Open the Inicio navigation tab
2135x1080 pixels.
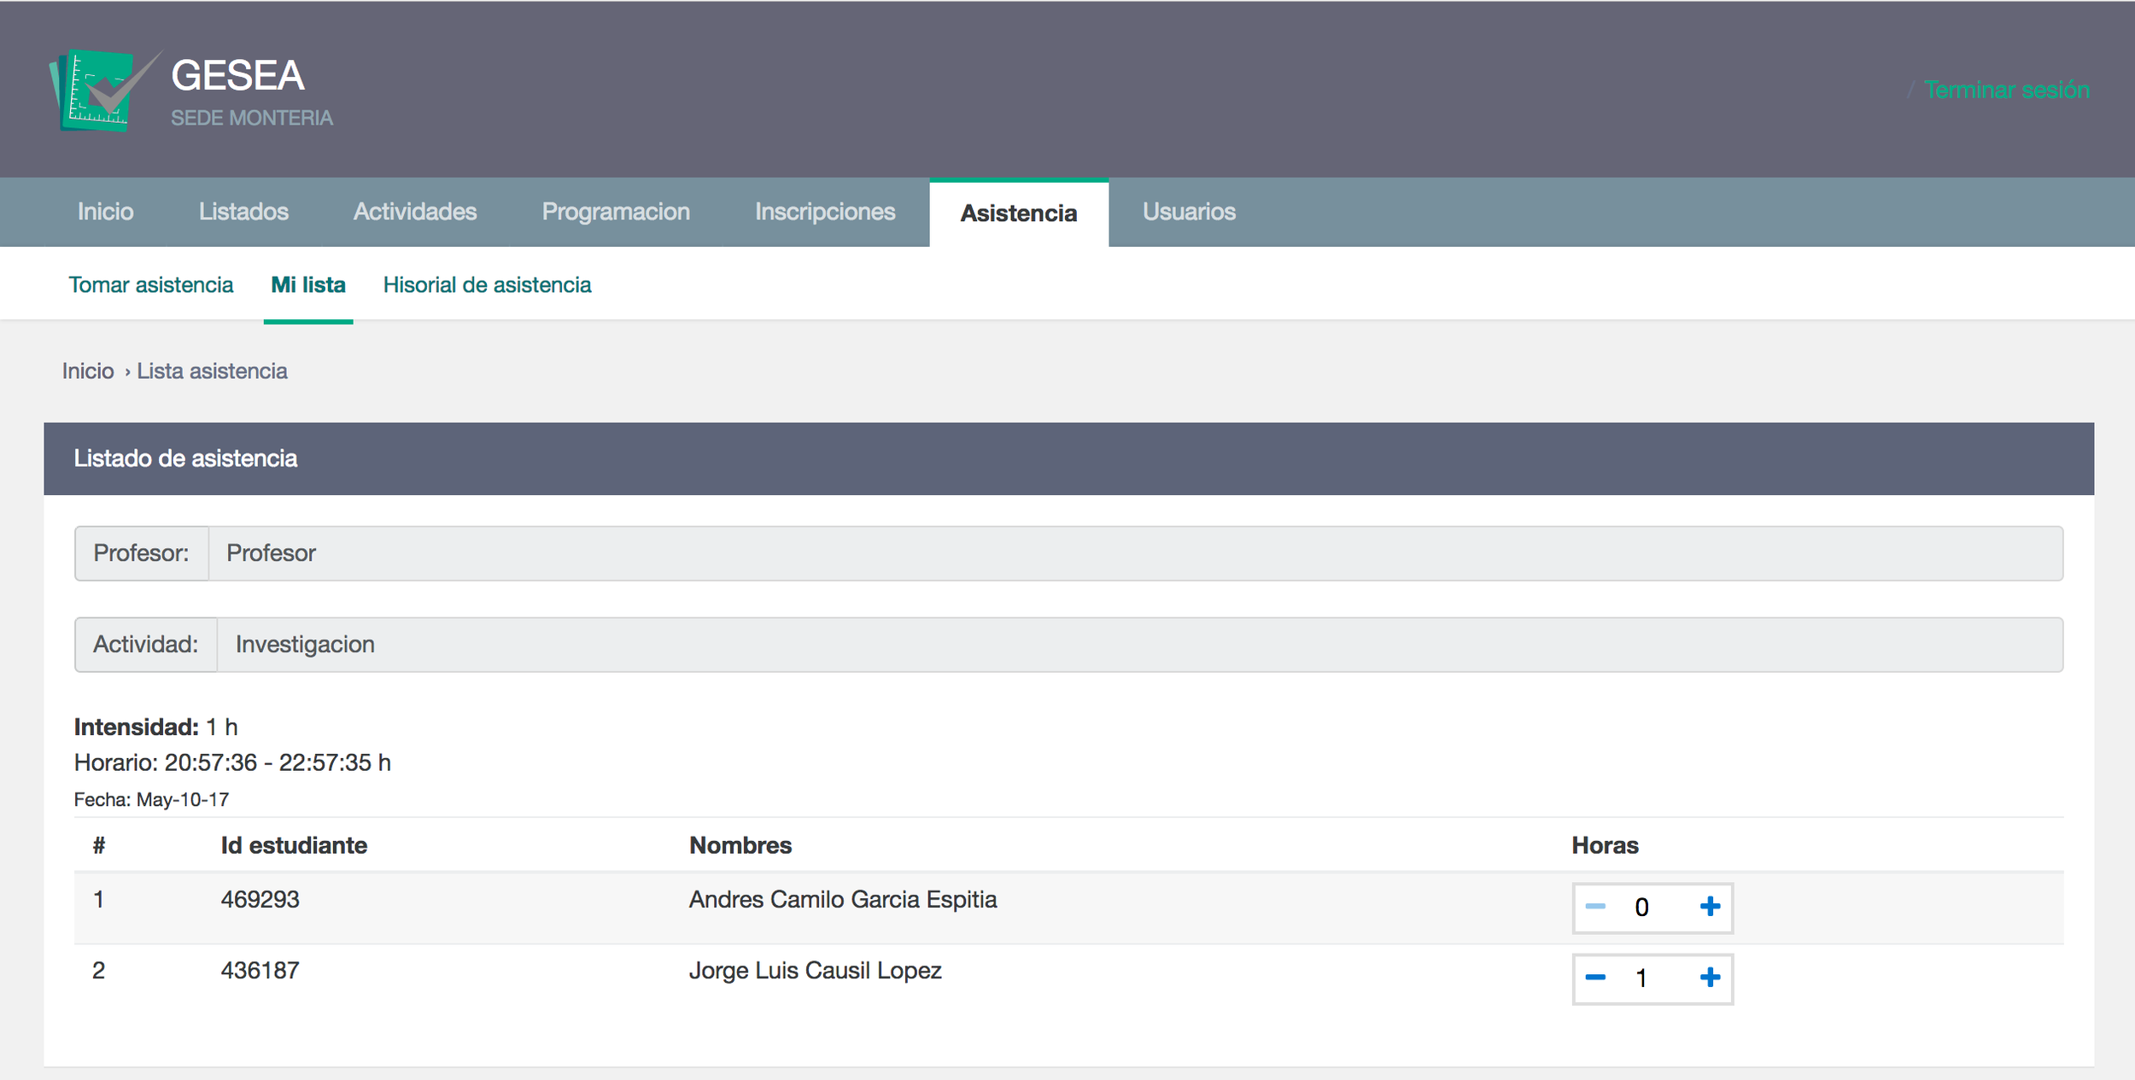tap(105, 212)
